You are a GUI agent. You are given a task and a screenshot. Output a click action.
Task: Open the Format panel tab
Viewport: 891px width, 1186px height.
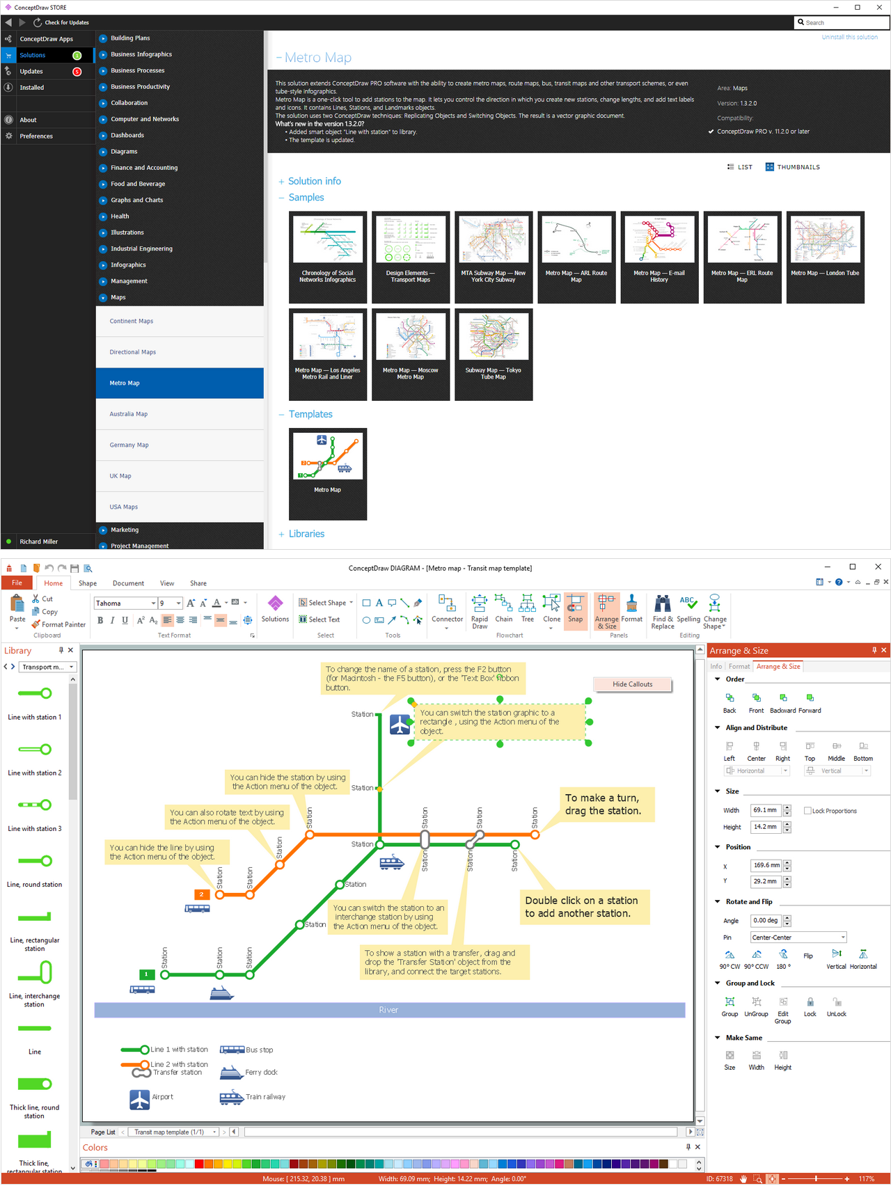(x=739, y=667)
